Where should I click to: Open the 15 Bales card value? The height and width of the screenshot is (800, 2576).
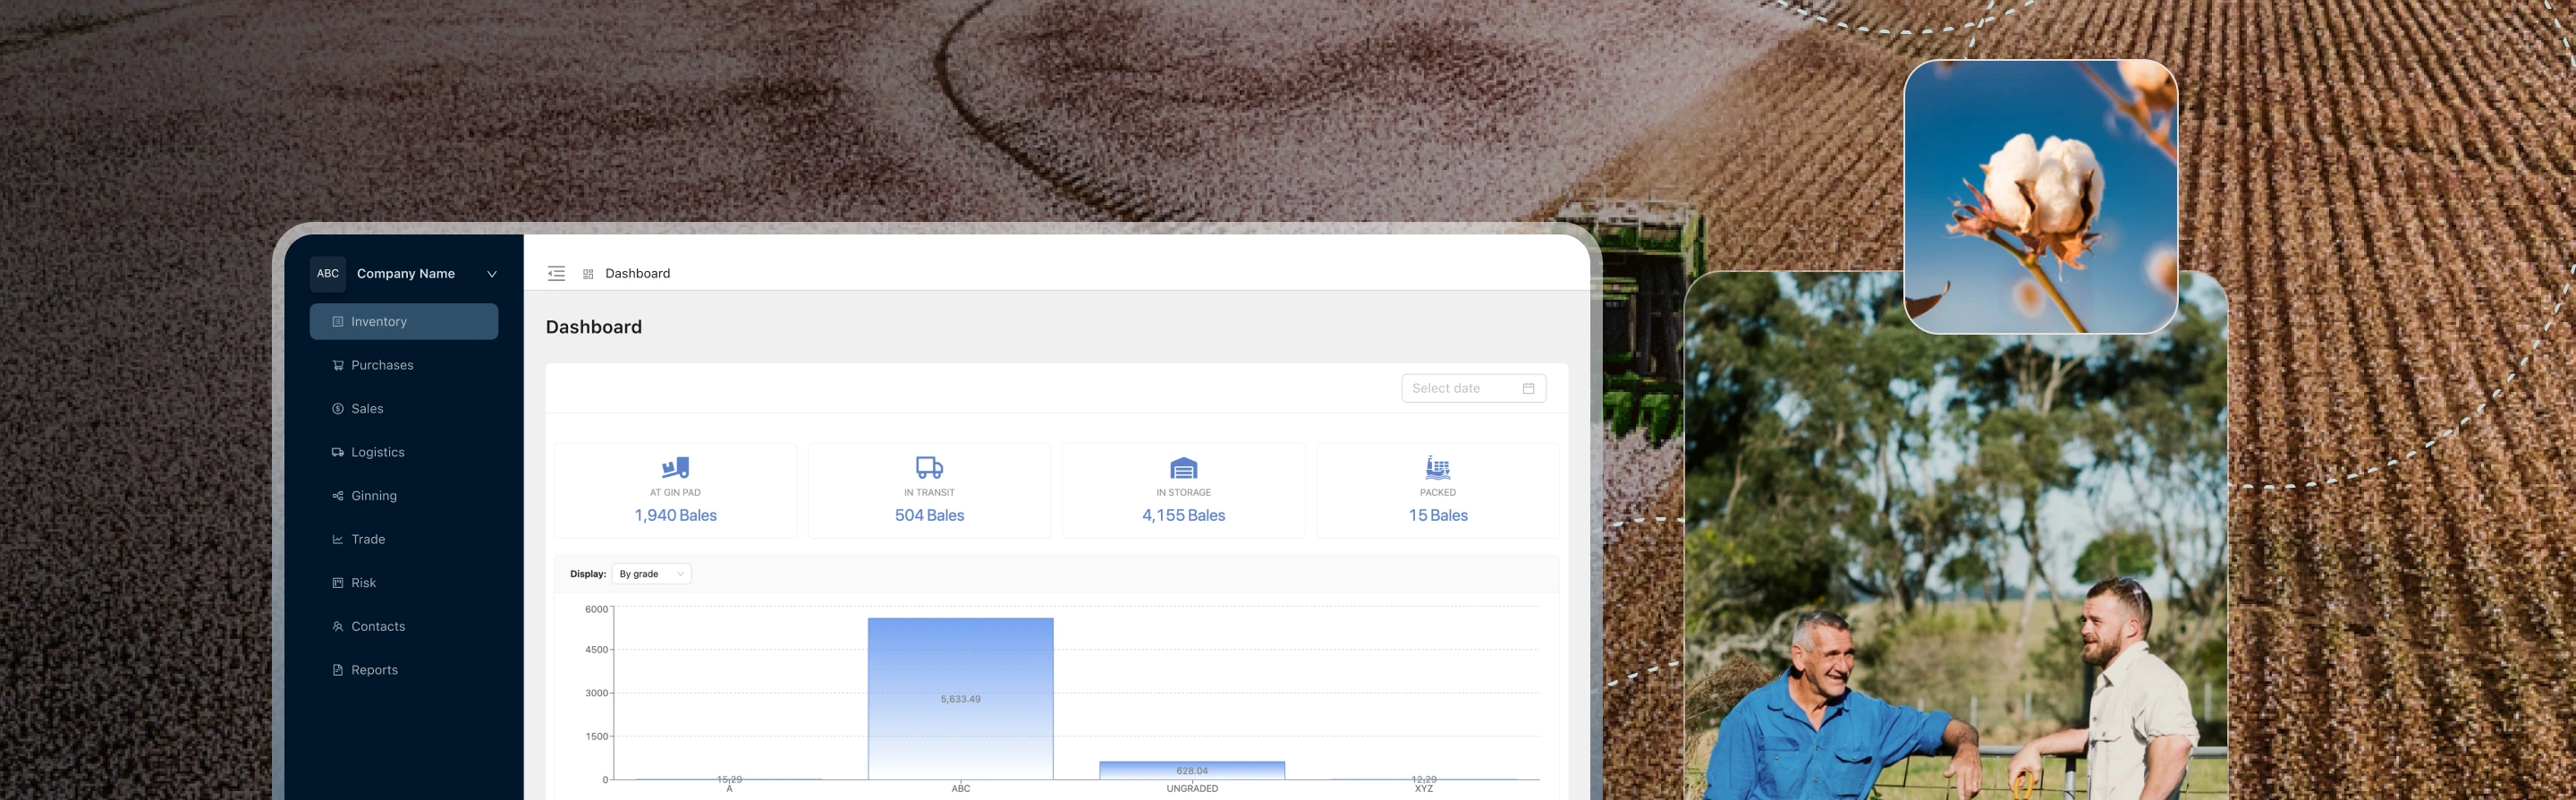click(x=1438, y=516)
